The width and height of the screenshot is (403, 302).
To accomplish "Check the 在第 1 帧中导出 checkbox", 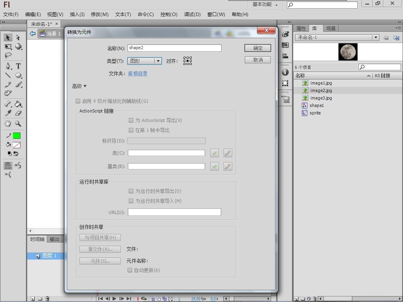I will (x=131, y=130).
